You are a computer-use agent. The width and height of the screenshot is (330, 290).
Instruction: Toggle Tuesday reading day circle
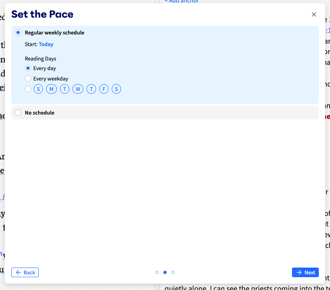click(x=64, y=89)
